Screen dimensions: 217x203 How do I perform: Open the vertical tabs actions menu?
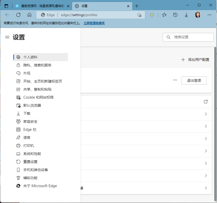(x=6, y=6)
